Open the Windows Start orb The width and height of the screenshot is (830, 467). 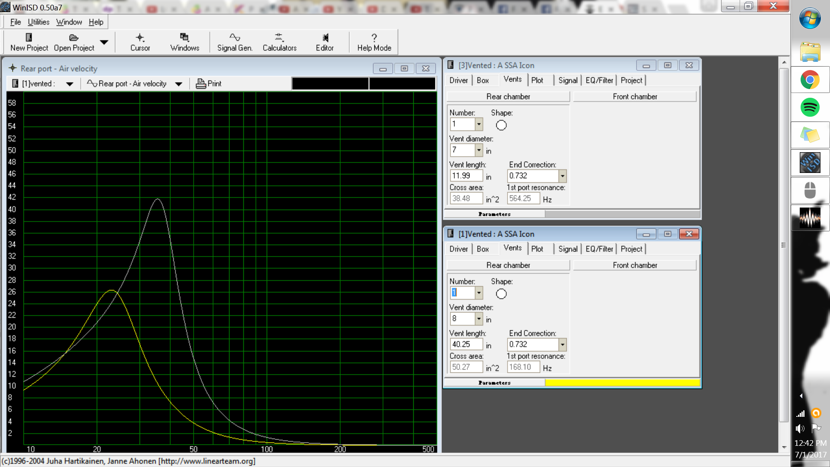pos(810,19)
